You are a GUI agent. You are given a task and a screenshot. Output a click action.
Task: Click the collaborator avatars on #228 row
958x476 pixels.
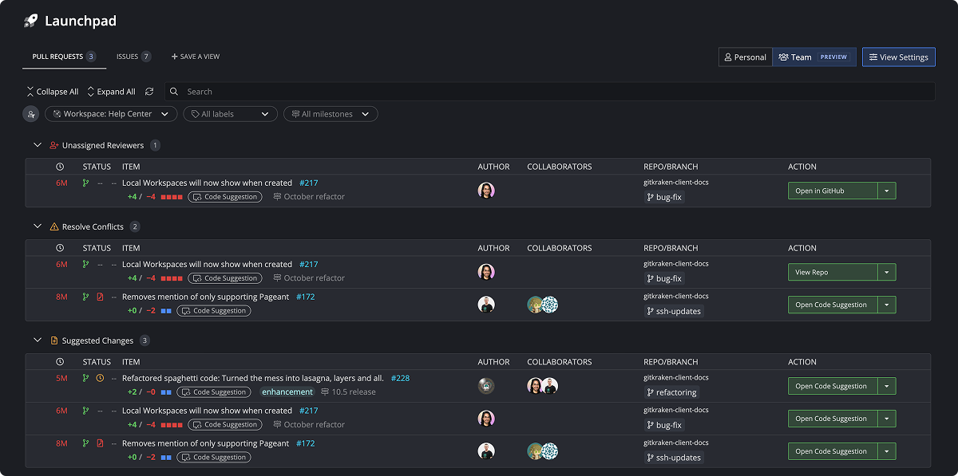coord(543,386)
